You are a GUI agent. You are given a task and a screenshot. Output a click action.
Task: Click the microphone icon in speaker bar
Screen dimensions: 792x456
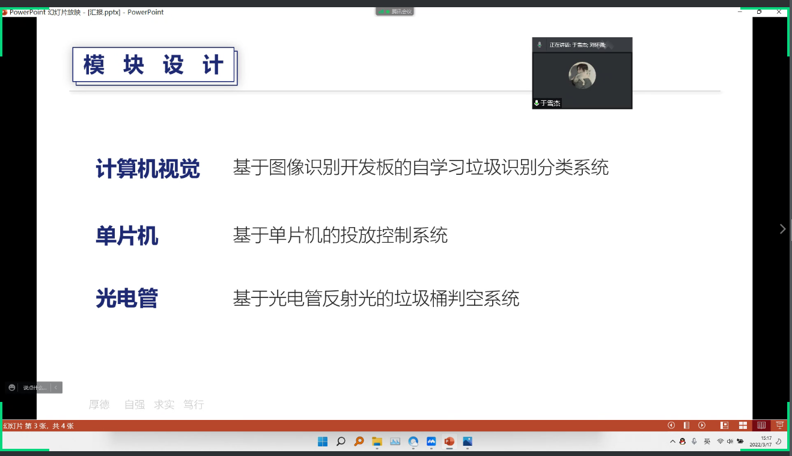[x=540, y=45]
